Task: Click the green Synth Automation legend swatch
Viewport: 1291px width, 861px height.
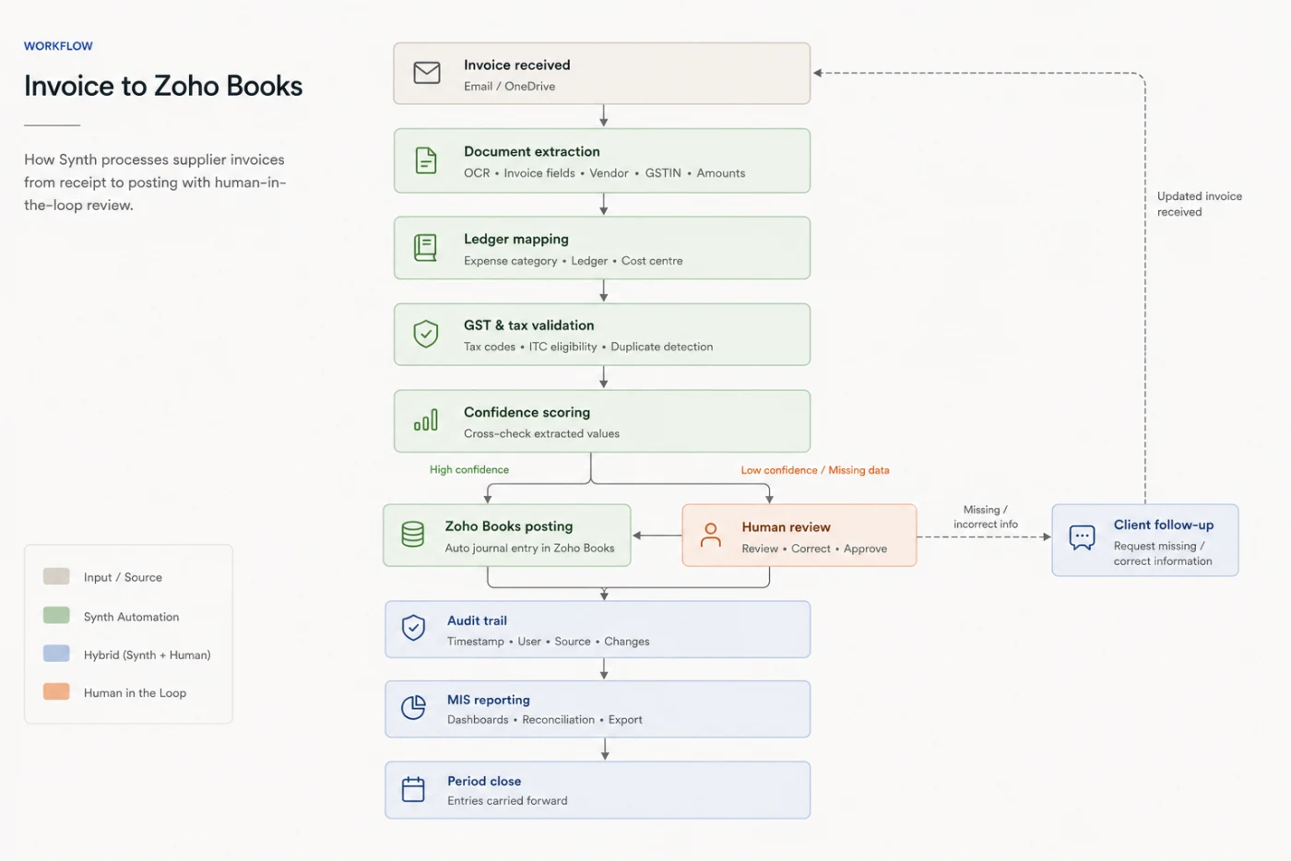Action: 56,615
